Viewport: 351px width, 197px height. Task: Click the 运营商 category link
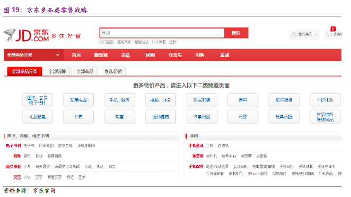click(x=198, y=156)
